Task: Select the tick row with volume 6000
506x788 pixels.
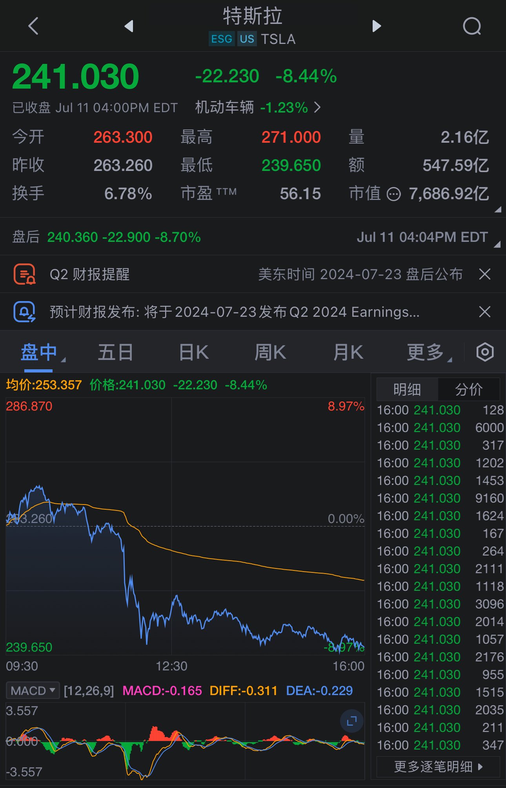Action: click(x=440, y=427)
